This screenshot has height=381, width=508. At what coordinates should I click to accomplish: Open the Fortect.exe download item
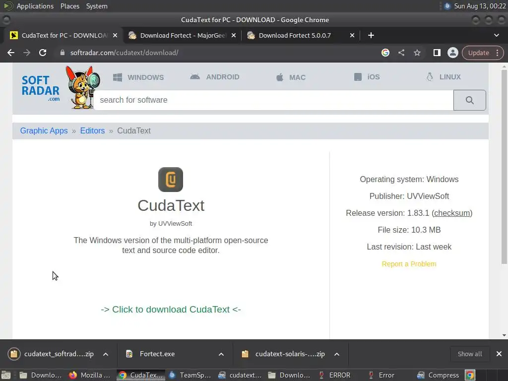click(x=151, y=354)
